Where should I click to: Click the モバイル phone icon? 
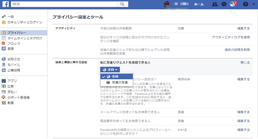4,64
